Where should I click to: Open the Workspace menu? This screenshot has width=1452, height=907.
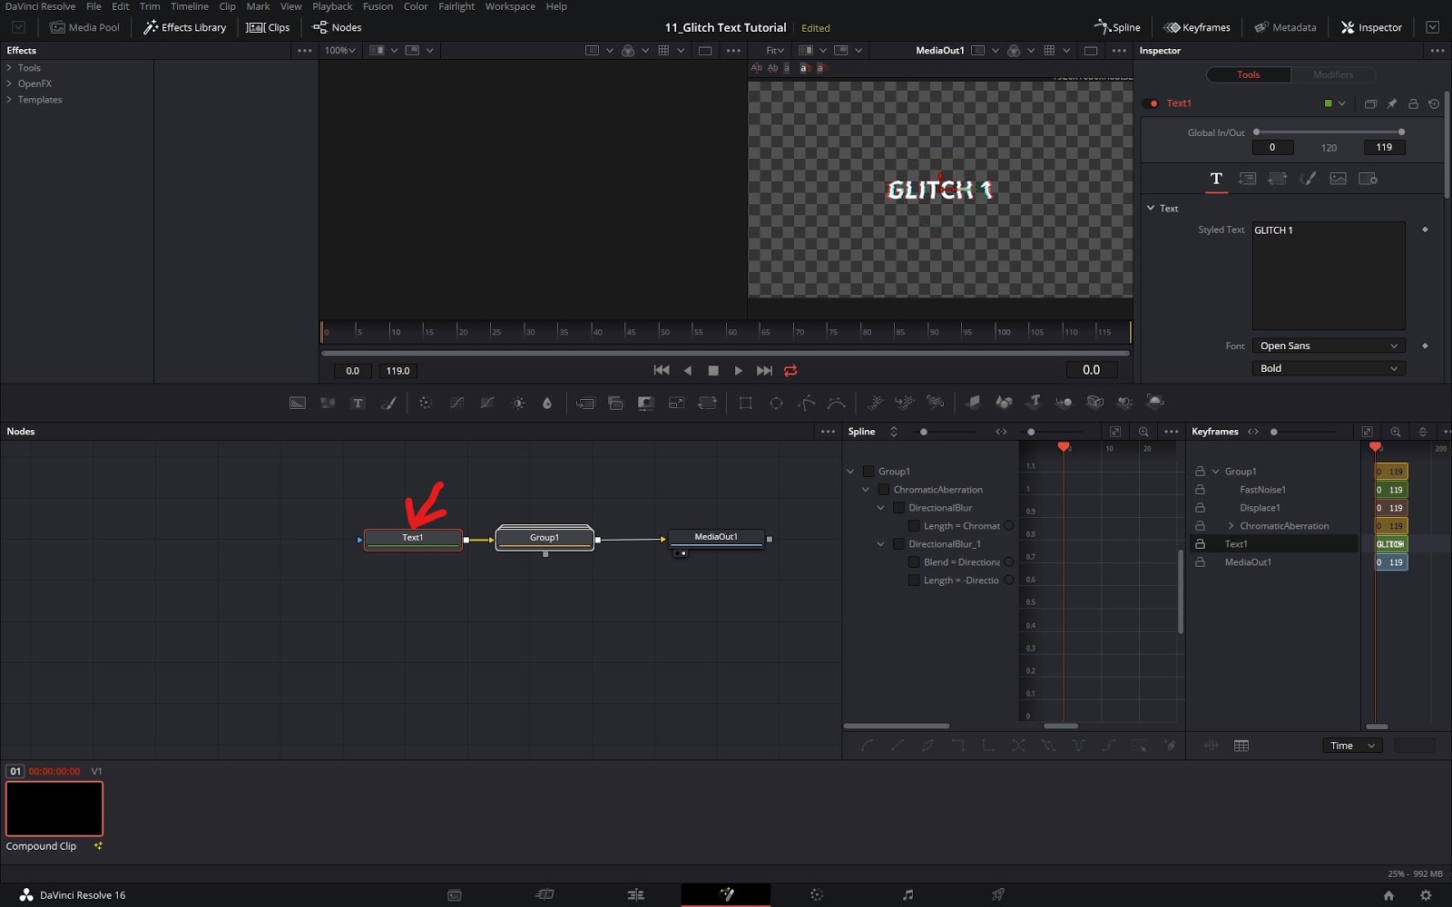point(510,6)
